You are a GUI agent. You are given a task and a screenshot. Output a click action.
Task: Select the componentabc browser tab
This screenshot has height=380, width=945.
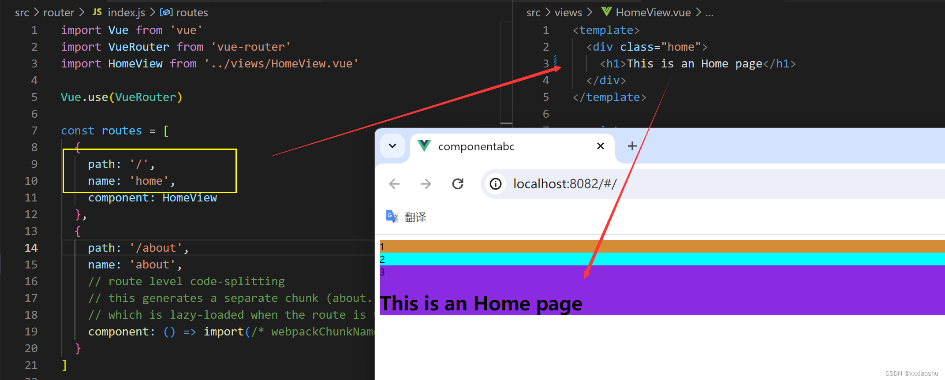[512, 147]
